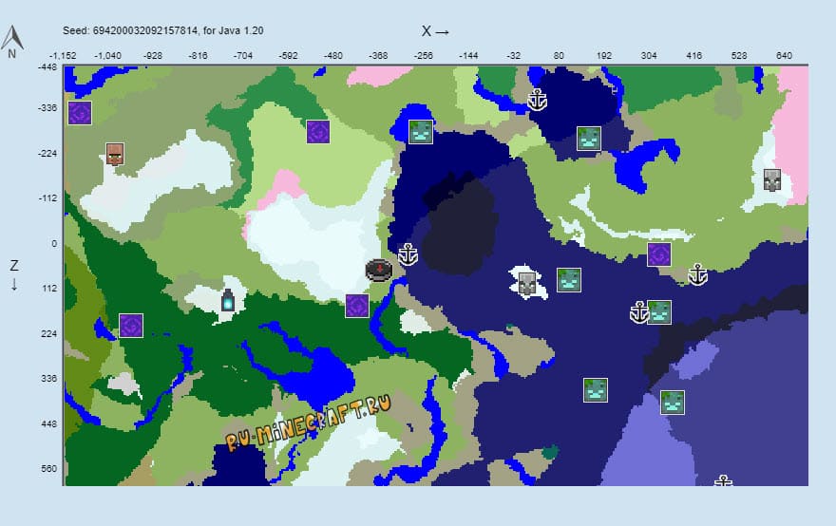This screenshot has width=836, height=526.
Task: Click the '640' X-axis tick
Action: (x=784, y=55)
